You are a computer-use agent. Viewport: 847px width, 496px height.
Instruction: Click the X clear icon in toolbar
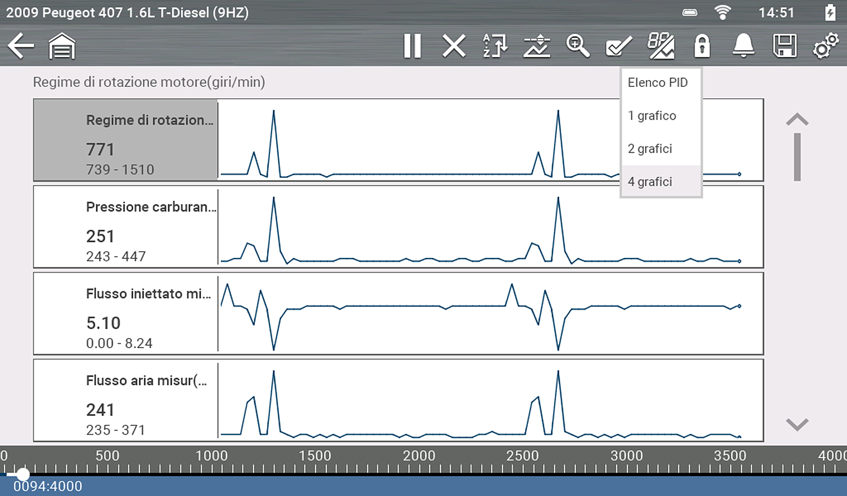pos(454,46)
